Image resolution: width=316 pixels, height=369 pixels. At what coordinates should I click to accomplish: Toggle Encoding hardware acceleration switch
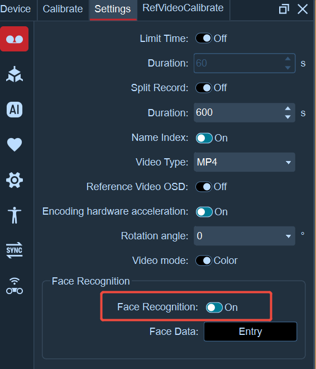(x=204, y=212)
